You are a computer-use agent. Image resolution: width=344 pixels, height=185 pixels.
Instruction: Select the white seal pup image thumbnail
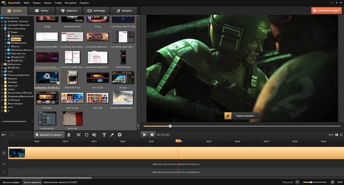pos(123,98)
